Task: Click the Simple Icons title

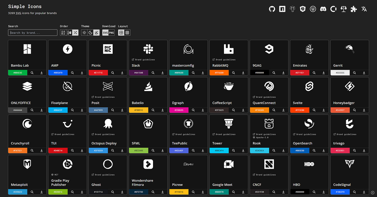Action: (25, 6)
